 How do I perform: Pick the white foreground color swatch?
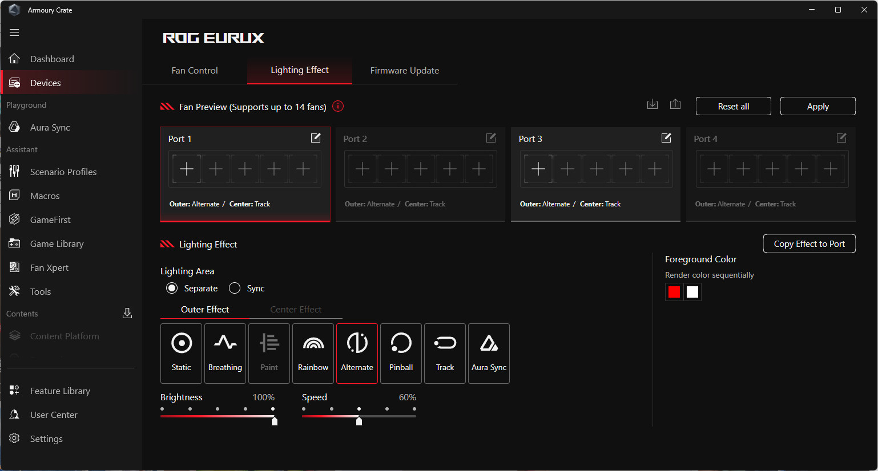pos(692,292)
